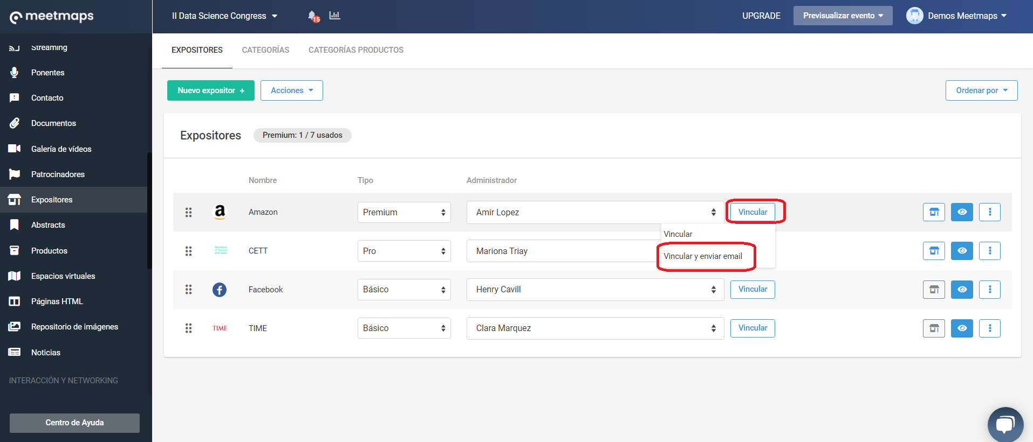The height and width of the screenshot is (442, 1033).
Task: Expand Previsualizar evento dropdown
Action: click(843, 16)
